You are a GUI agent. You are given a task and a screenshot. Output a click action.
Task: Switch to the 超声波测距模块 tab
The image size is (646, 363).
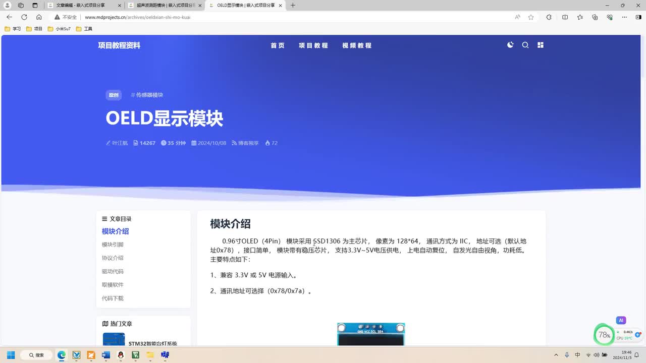pos(165,5)
